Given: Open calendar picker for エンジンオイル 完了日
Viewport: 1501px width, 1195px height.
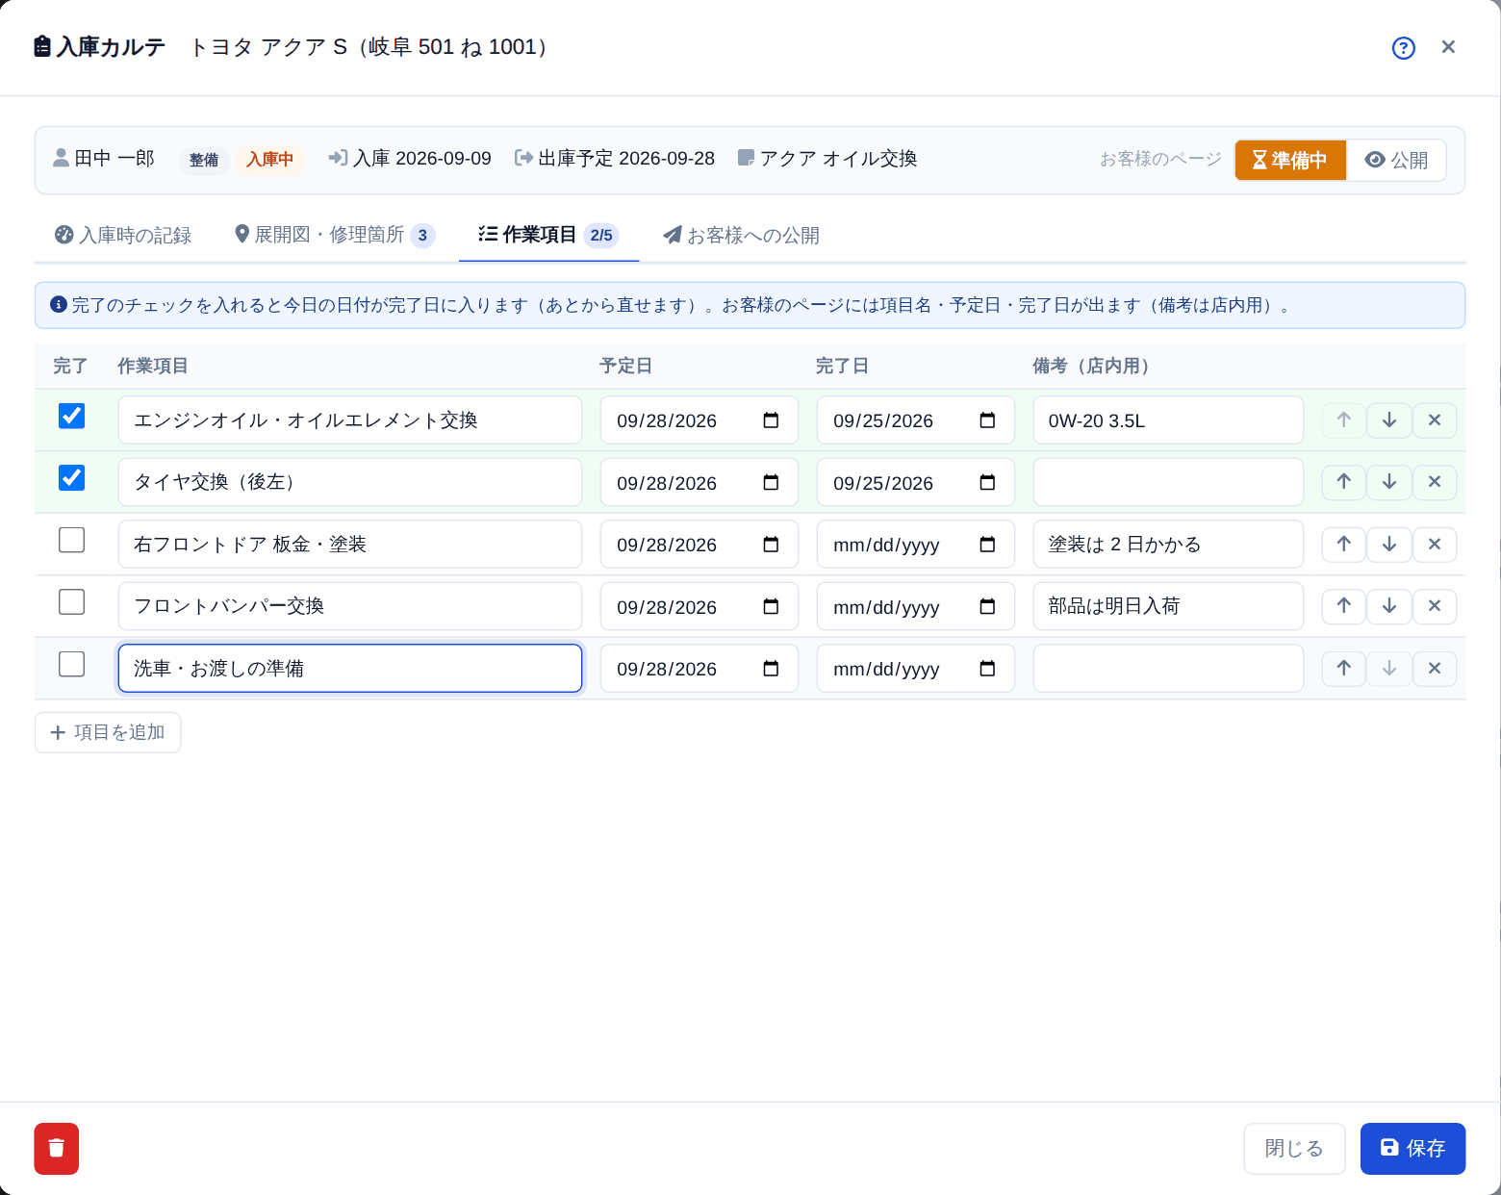Looking at the screenshot, I should pos(987,420).
